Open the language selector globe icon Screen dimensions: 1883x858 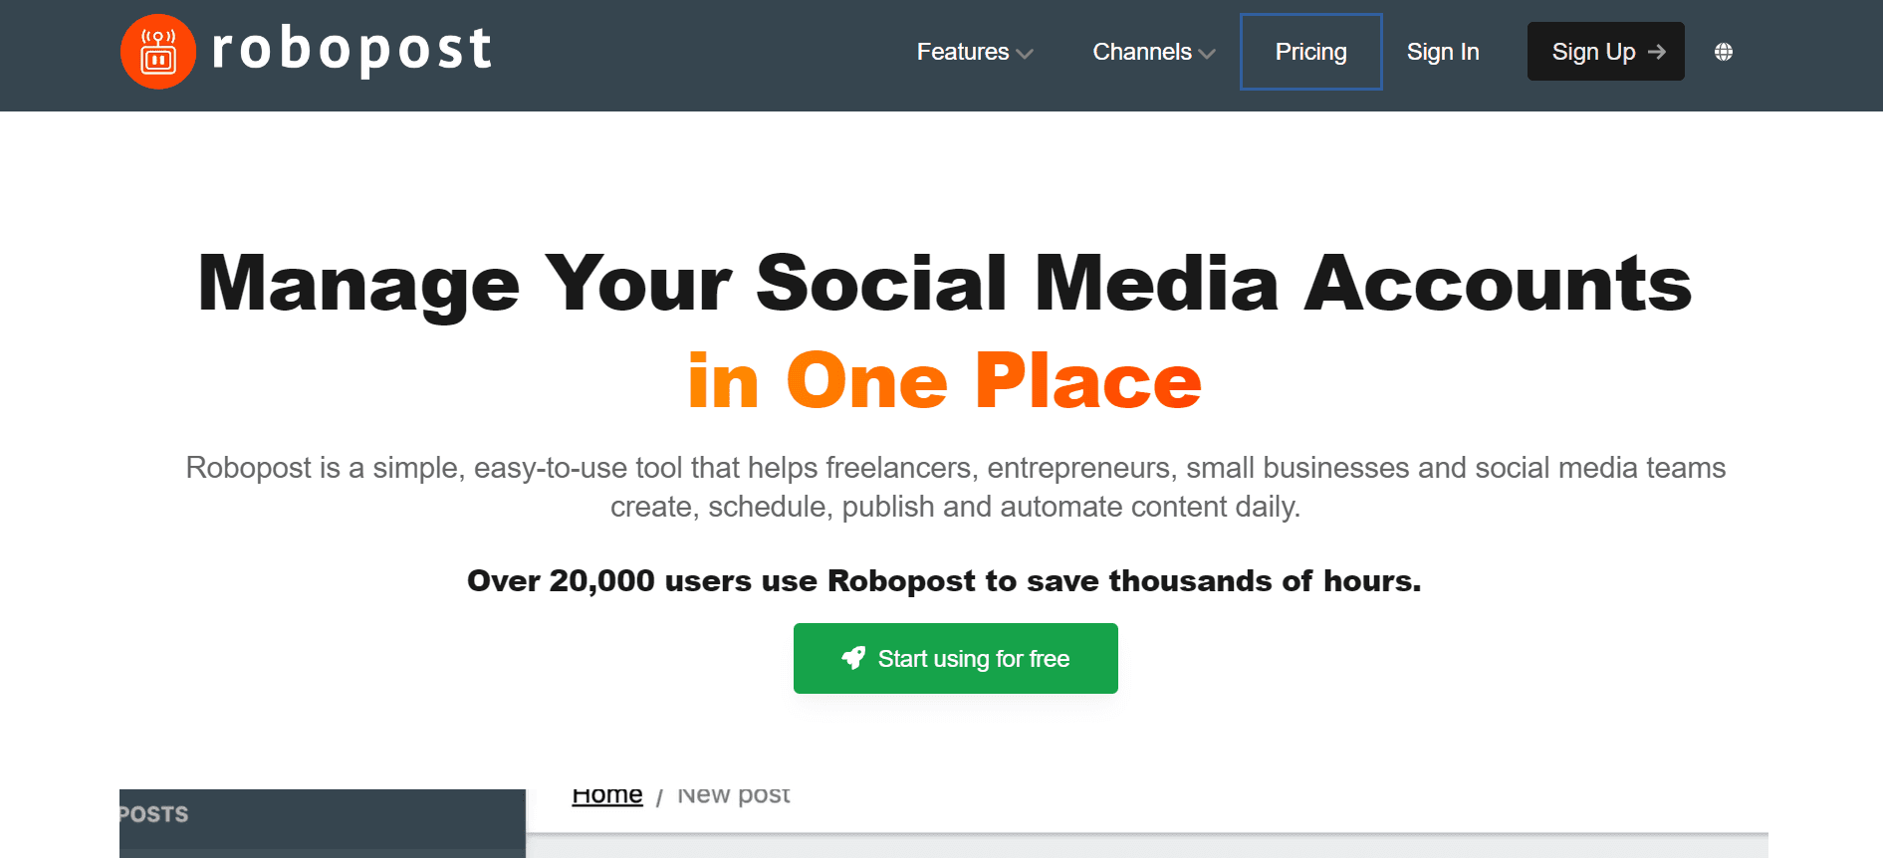[x=1724, y=51]
